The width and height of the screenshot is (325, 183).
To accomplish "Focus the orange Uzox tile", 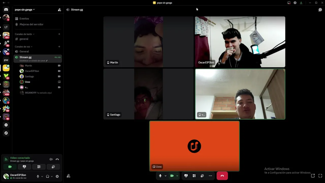I will click(x=194, y=146).
